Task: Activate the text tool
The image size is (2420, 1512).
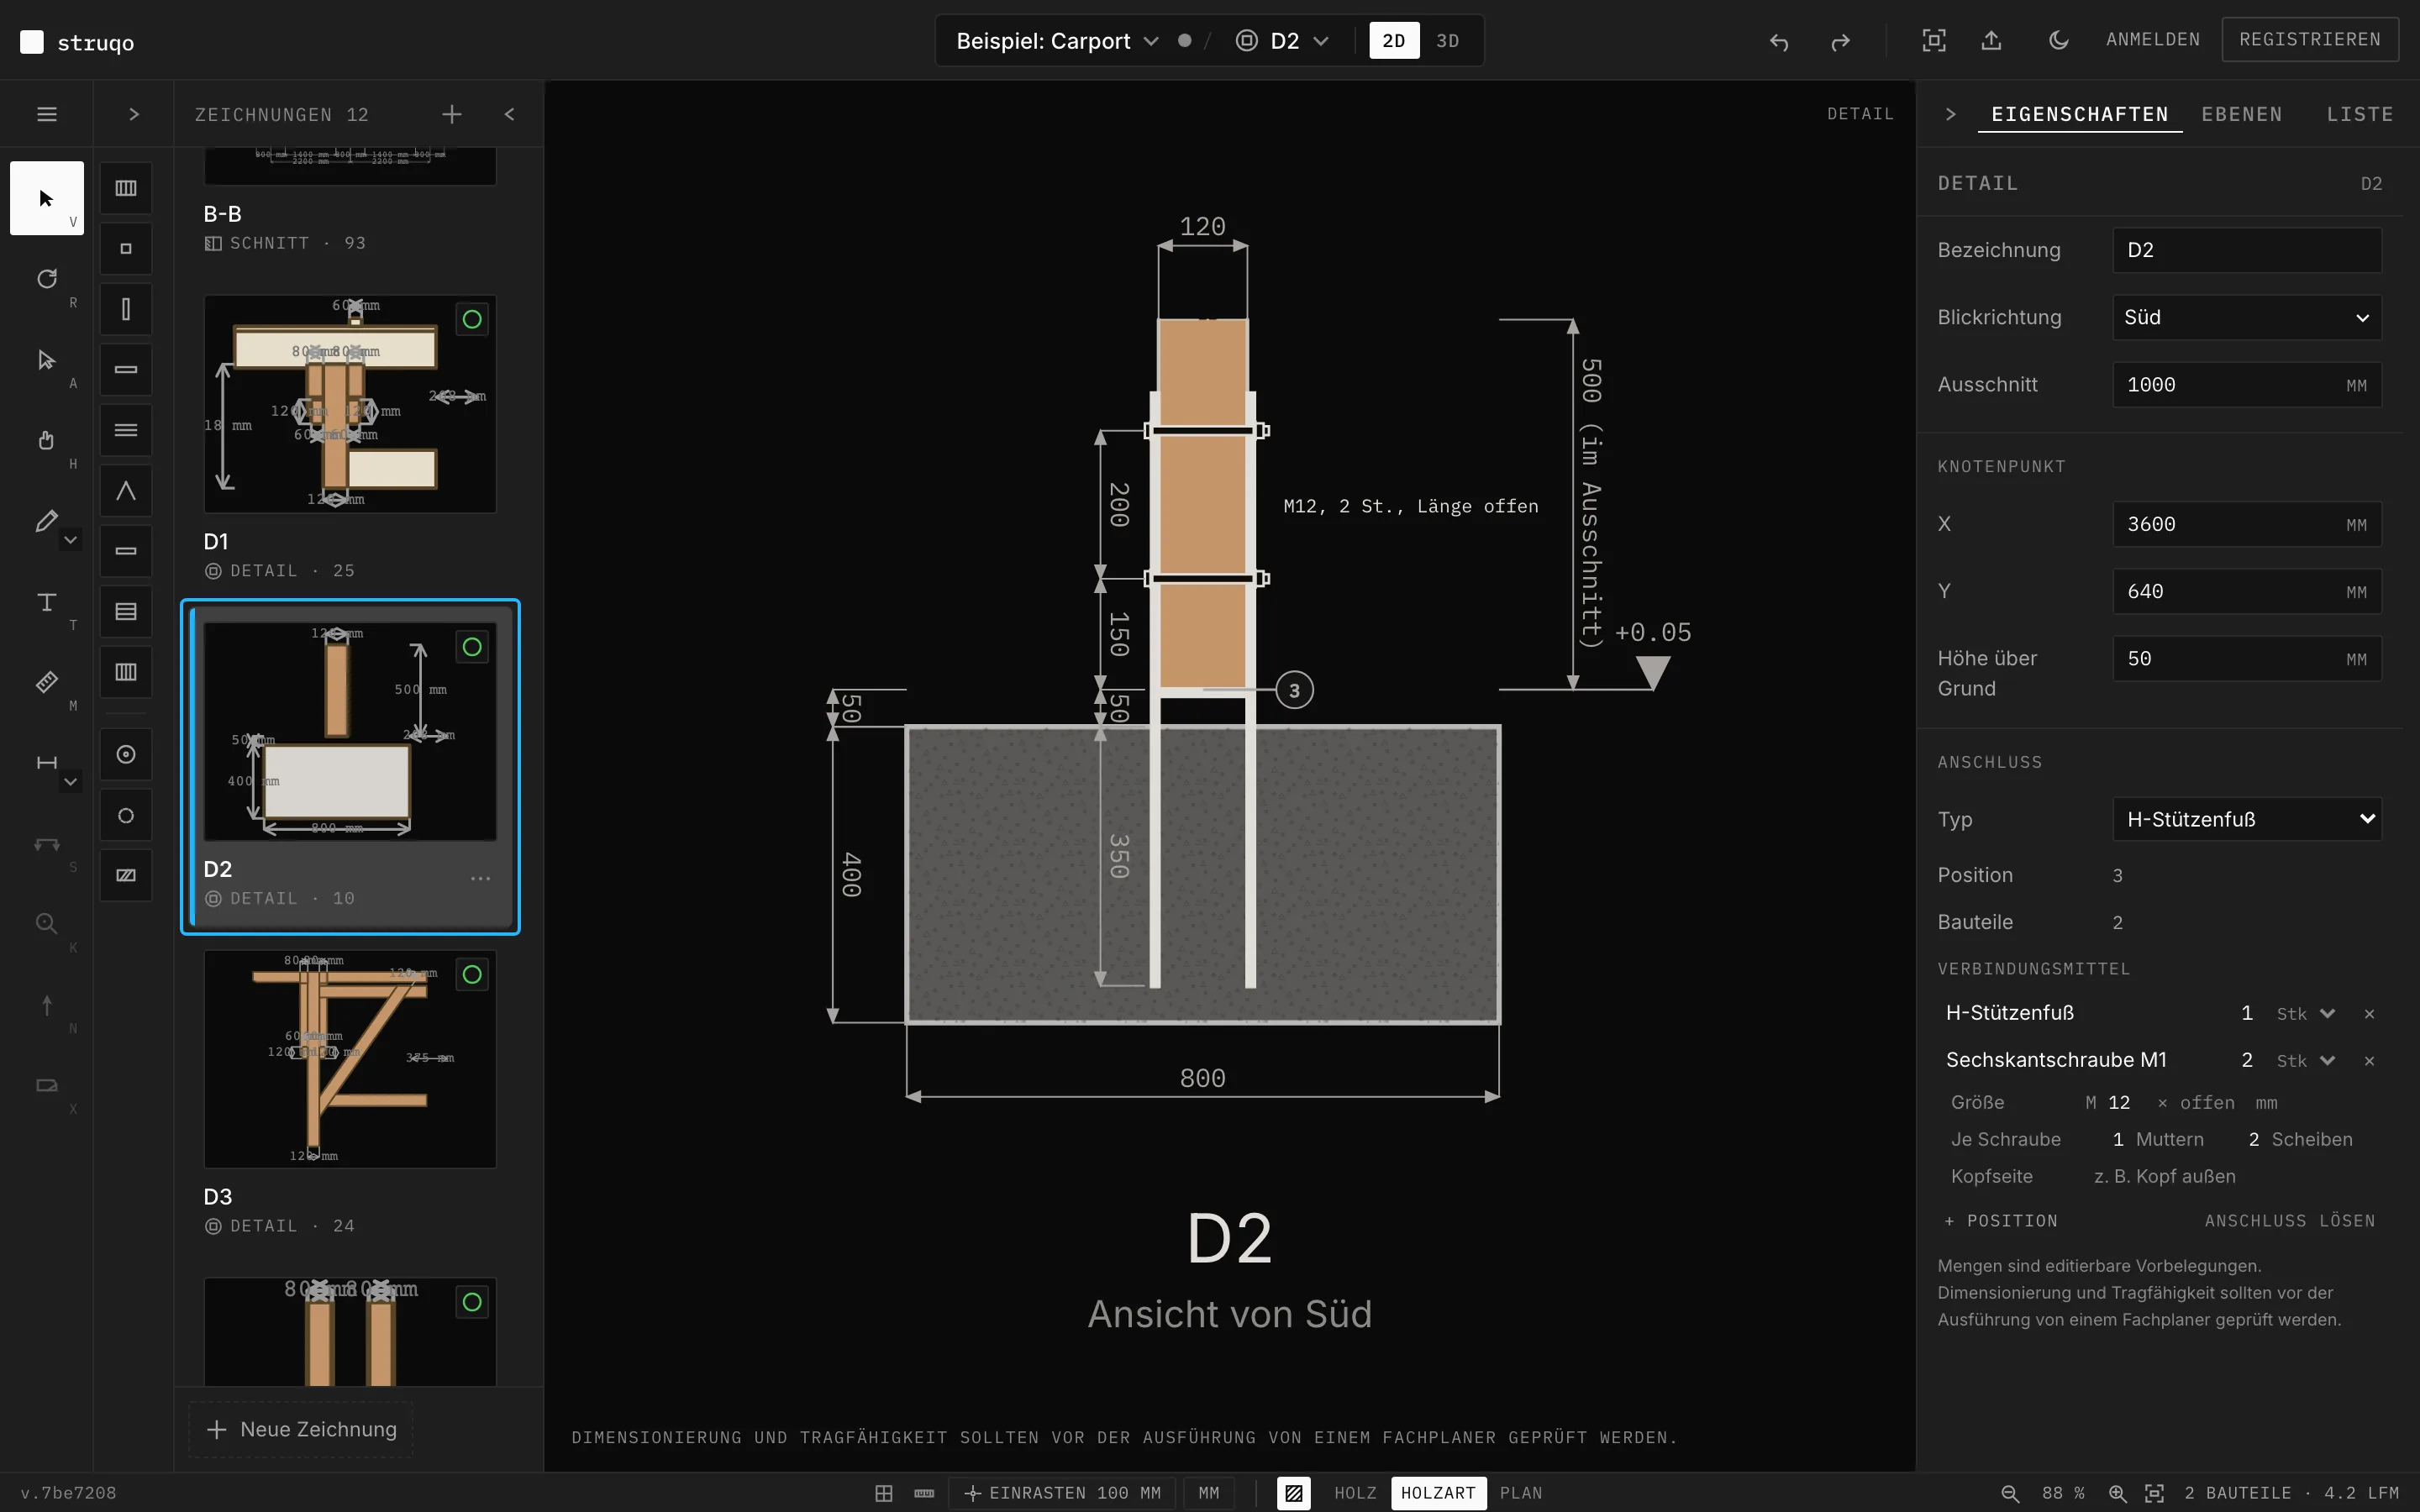Action: click(46, 602)
